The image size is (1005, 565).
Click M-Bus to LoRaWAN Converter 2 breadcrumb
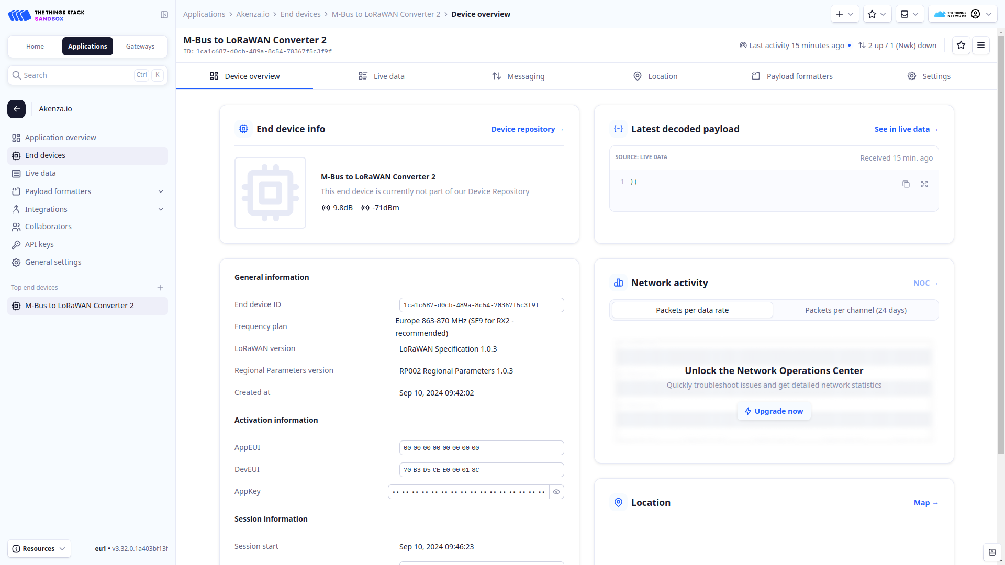click(386, 14)
